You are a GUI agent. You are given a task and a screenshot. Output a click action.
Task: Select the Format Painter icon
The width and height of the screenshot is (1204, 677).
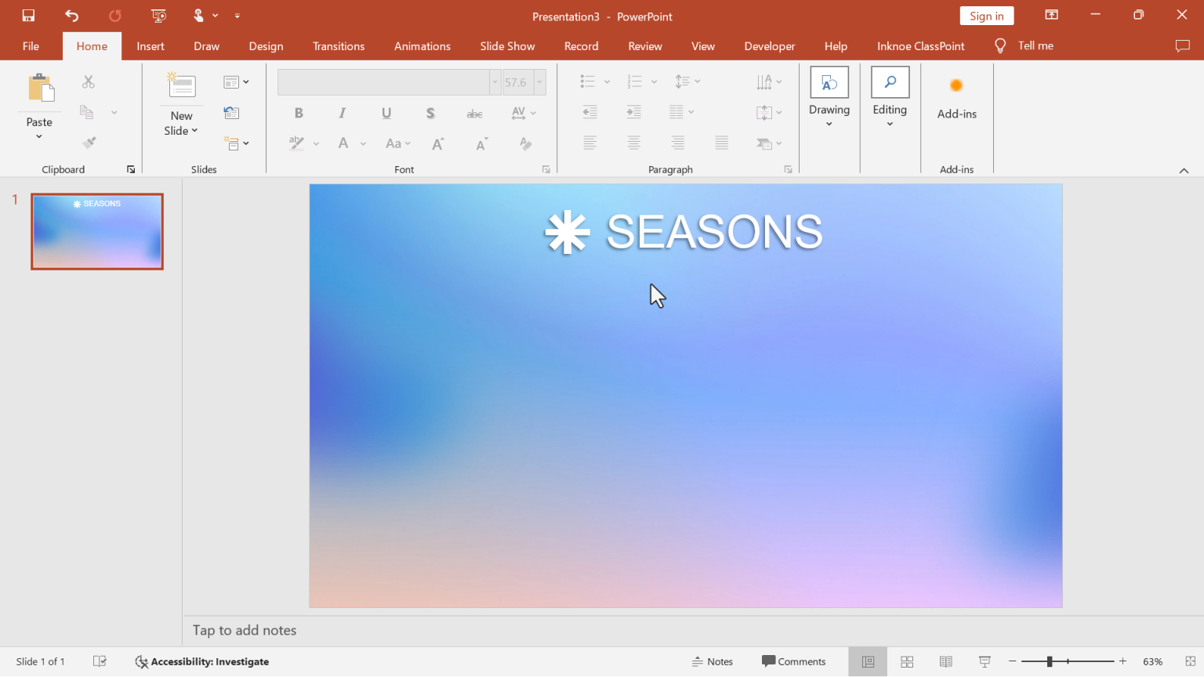89,142
